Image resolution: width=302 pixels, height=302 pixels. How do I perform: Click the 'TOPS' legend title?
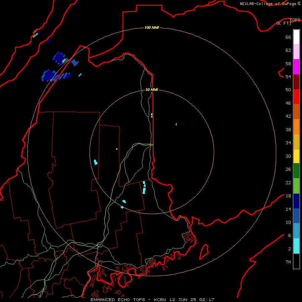(295, 20)
